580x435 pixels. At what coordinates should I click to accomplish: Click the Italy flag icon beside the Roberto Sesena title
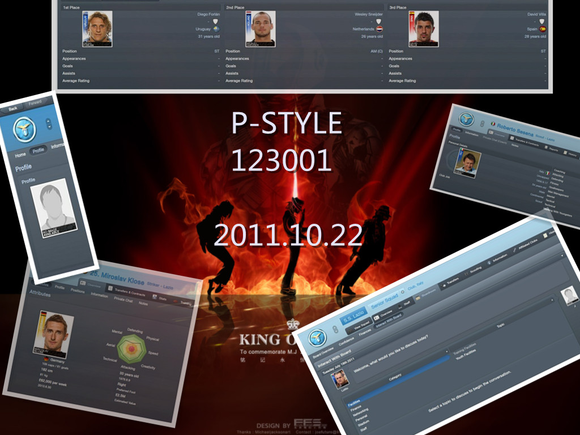coord(493,123)
